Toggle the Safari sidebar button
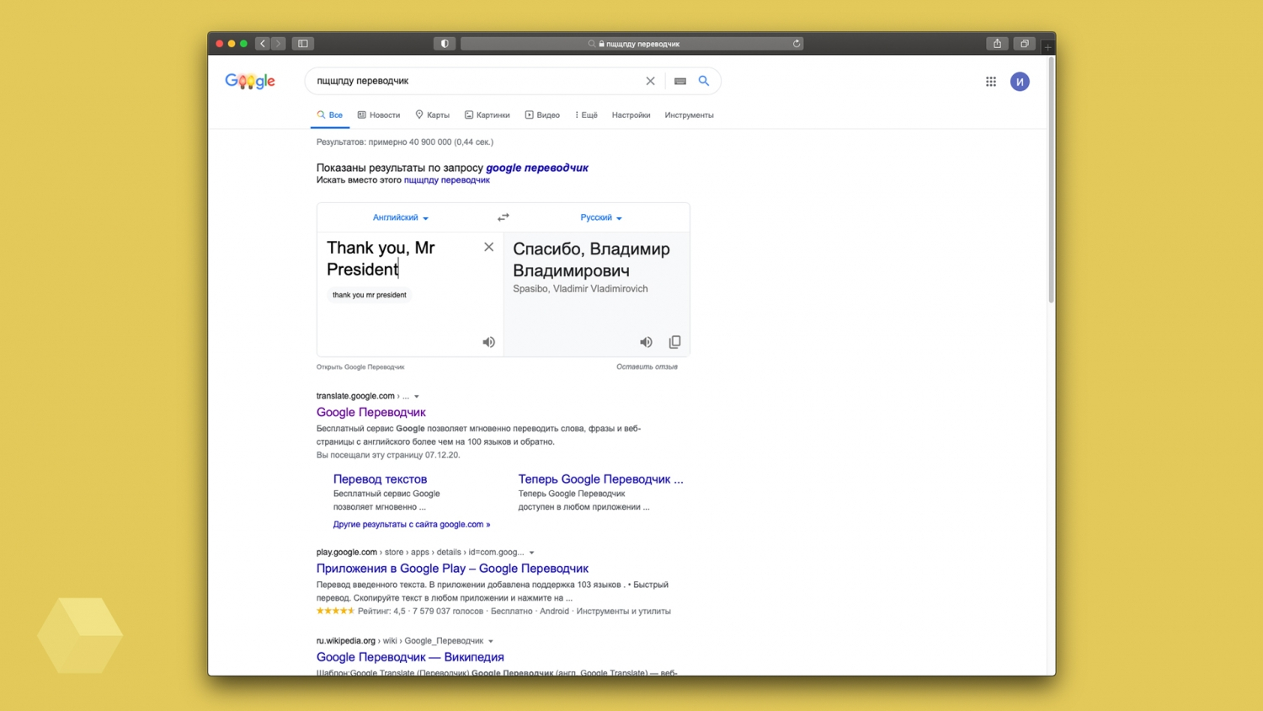The width and height of the screenshot is (1263, 711). [303, 44]
